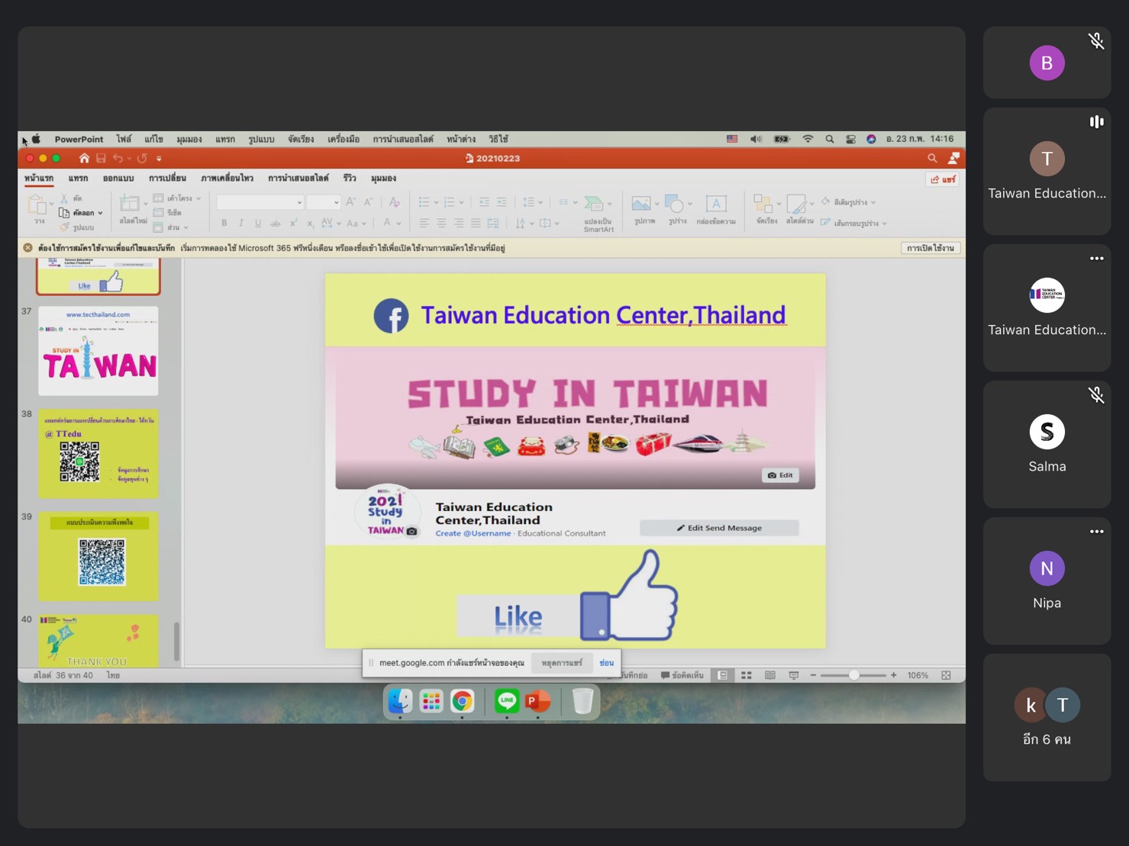Open the Animations tab (ภาพเคลื่อนไหว)

227,179
